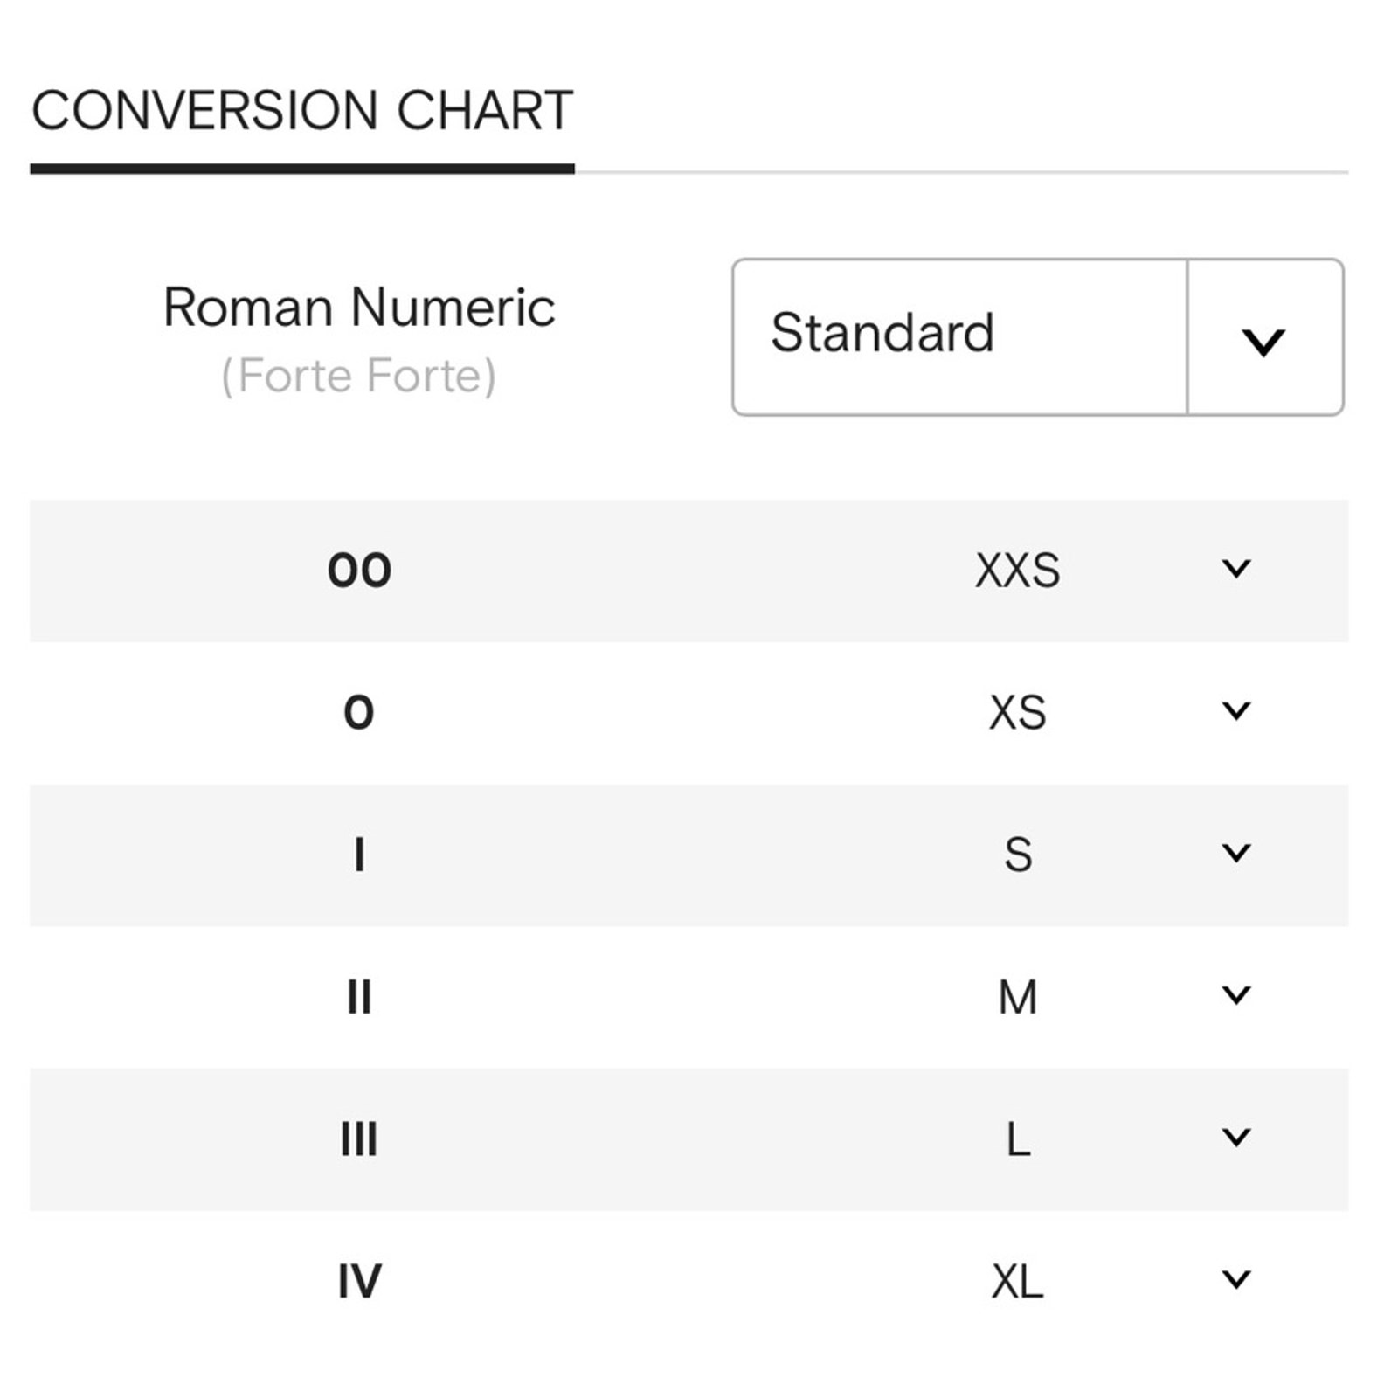Select the Roman numeral II row

coord(689,997)
